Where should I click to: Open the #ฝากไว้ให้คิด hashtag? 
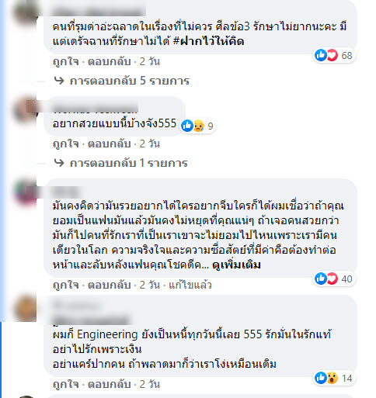pos(208,41)
